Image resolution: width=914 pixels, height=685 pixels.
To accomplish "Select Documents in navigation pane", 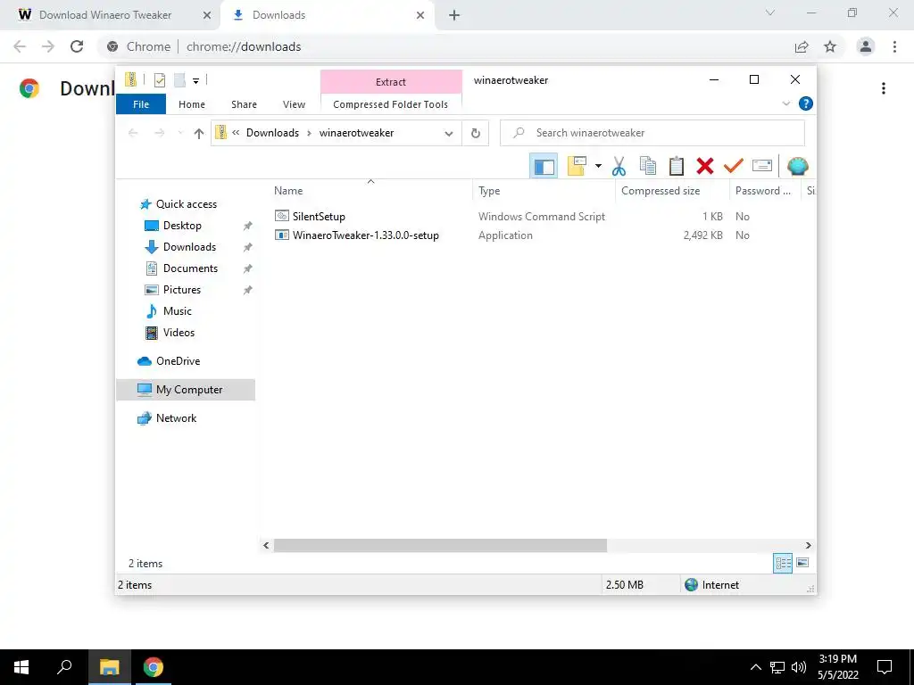I will click(x=190, y=268).
